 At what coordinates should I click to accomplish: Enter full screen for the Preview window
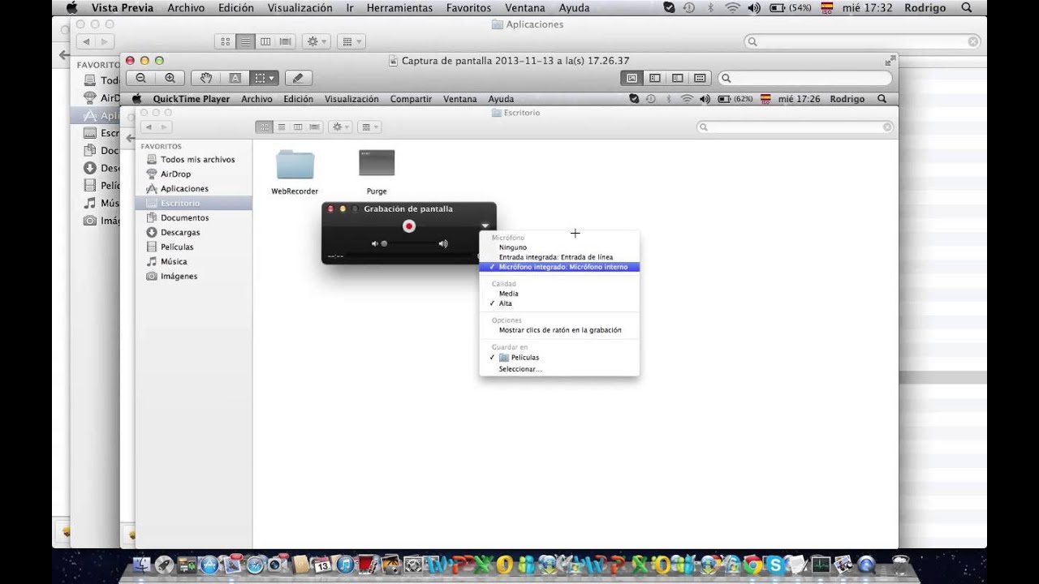[890, 60]
